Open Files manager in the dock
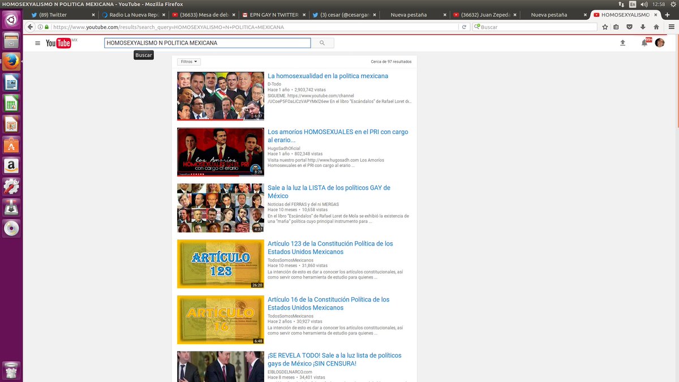This screenshot has height=382, width=679. (11, 41)
